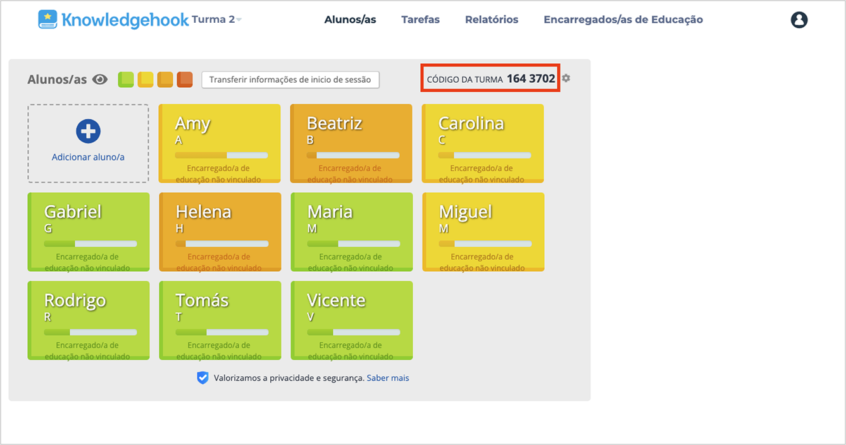
Task: Open the Alunos/as tab
Action: tap(350, 20)
